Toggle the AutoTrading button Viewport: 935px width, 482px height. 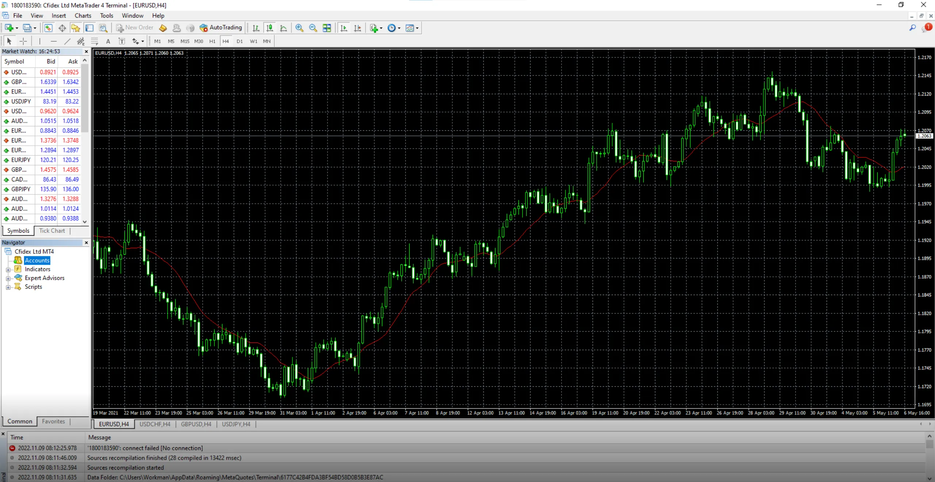click(x=221, y=28)
